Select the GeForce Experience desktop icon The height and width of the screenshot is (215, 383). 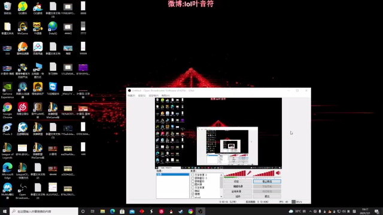point(7,90)
